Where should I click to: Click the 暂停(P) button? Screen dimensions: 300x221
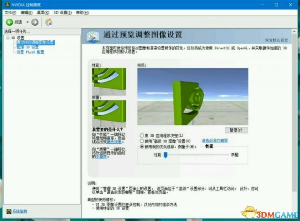[236, 130]
